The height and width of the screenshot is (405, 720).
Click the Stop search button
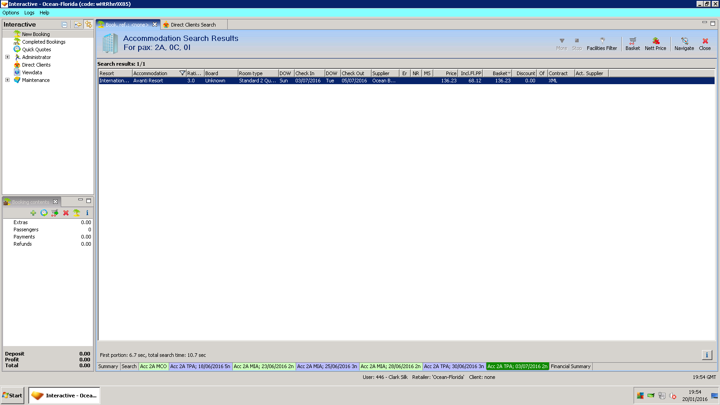pos(577,44)
